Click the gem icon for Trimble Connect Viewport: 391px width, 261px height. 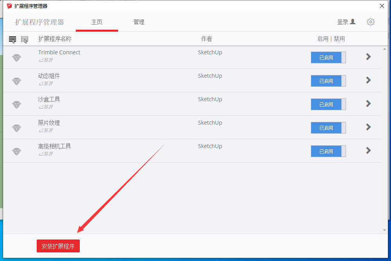(17, 58)
